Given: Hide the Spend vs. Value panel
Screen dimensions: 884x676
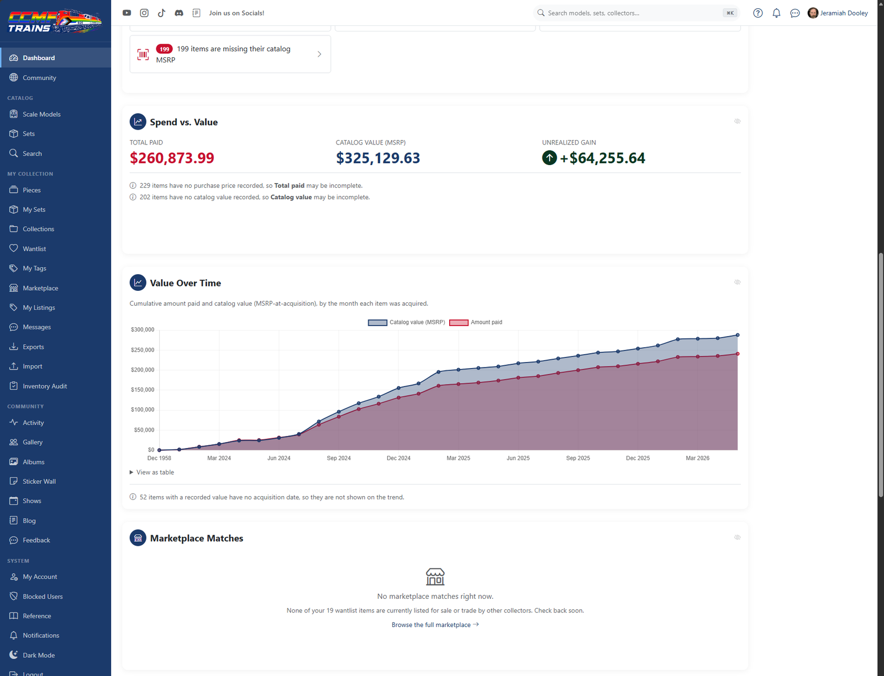Looking at the screenshot, I should click(737, 121).
